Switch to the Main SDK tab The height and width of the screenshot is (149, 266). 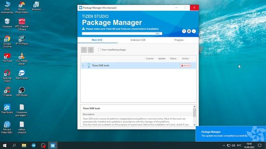(x=97, y=40)
